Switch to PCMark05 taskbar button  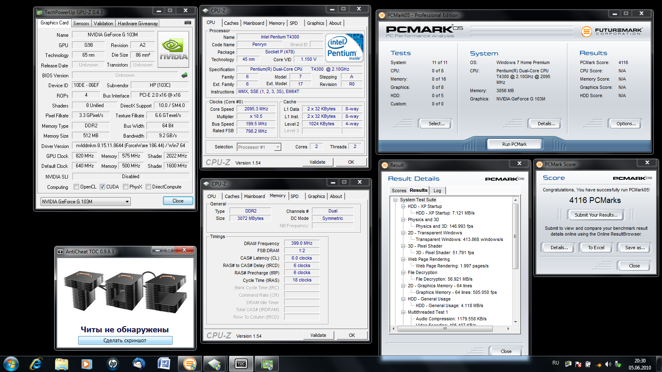[189, 364]
